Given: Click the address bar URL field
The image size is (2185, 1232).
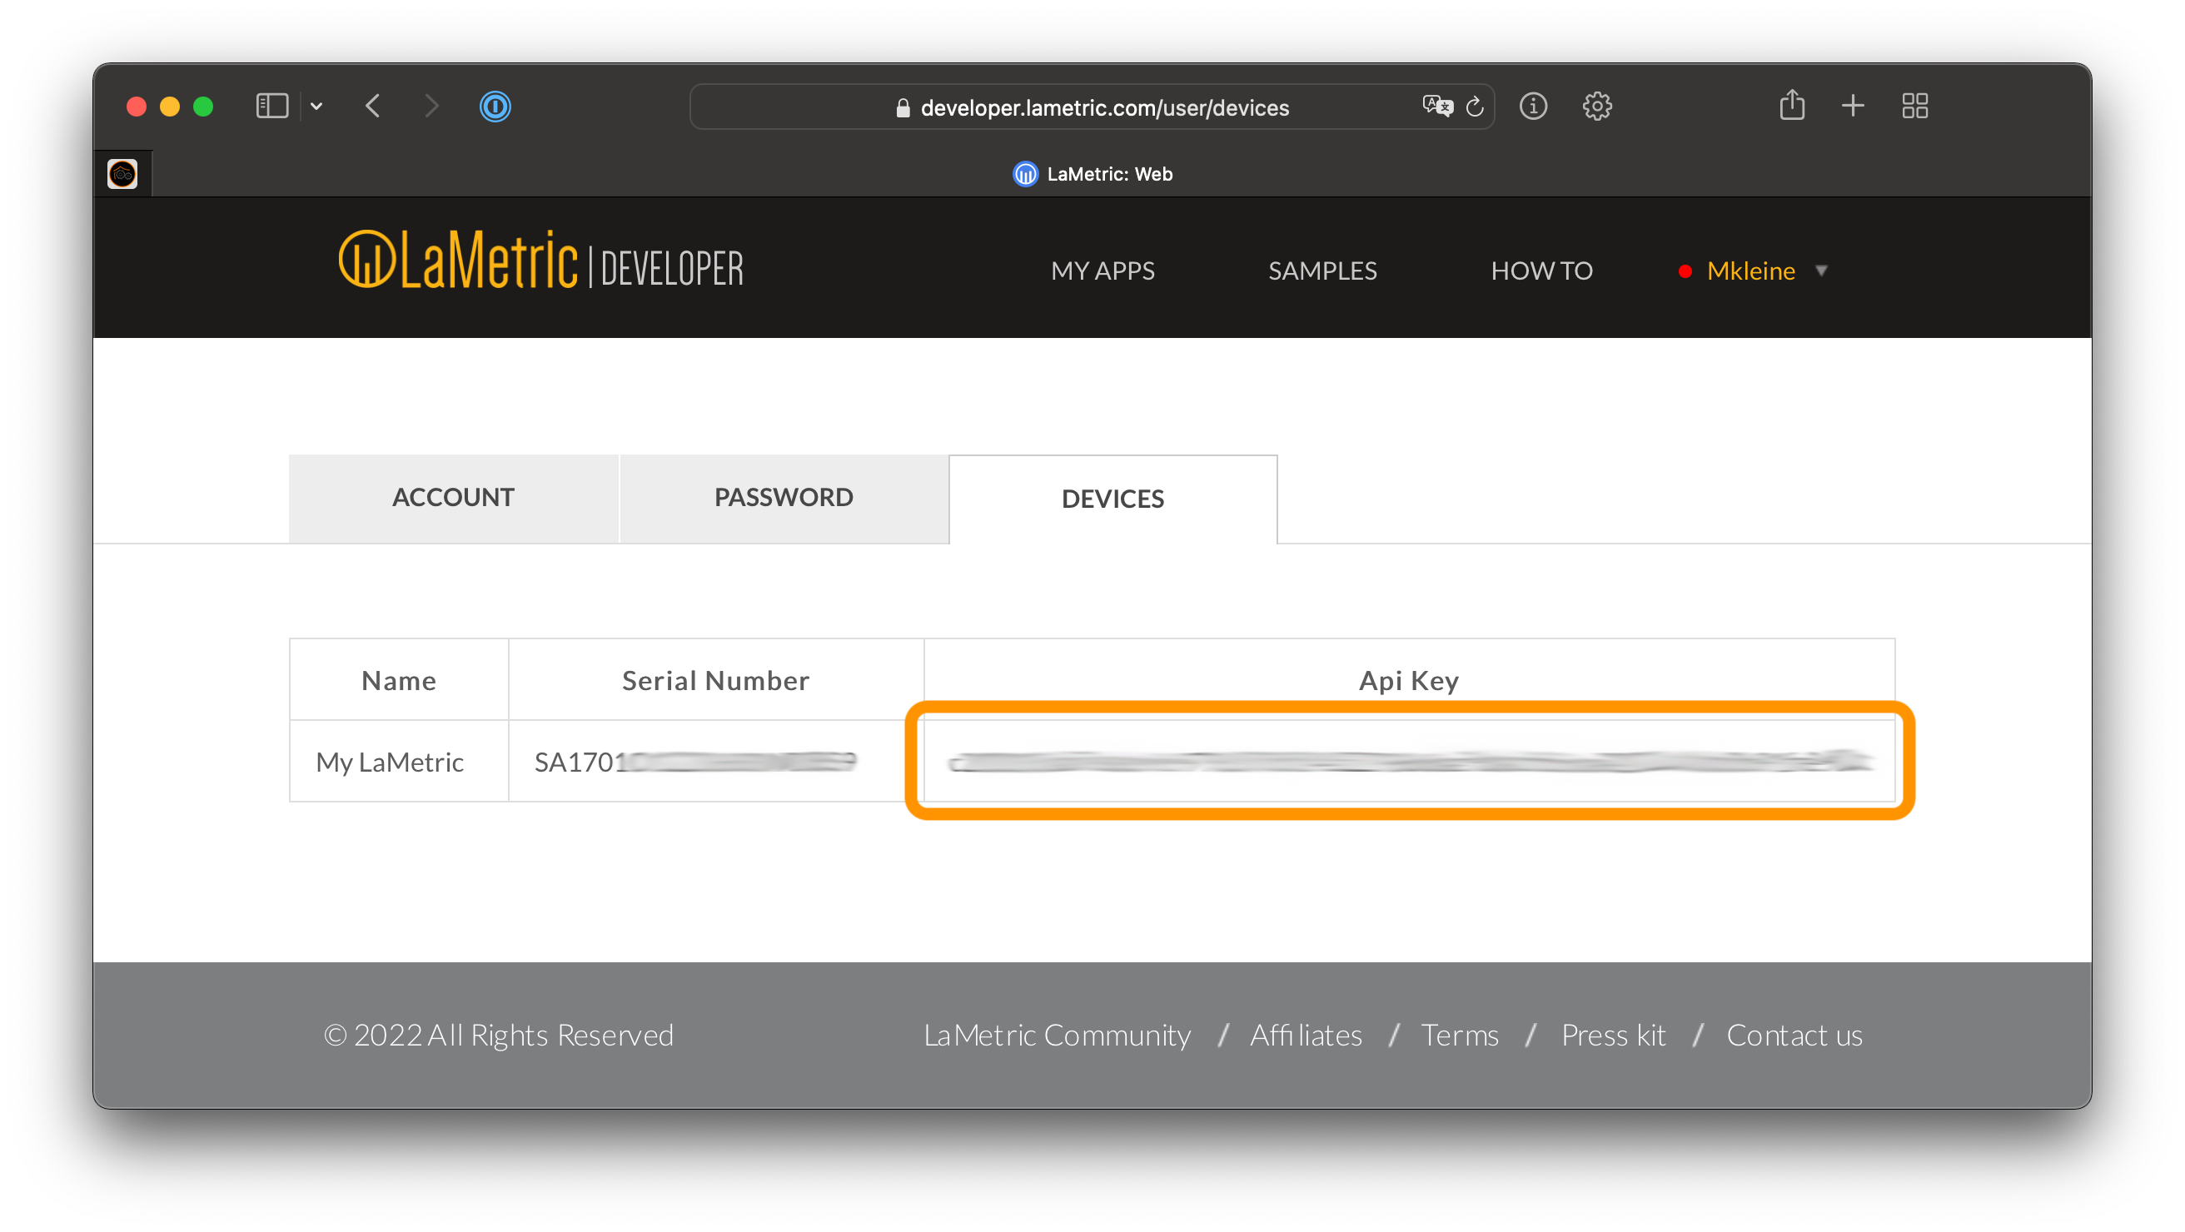Looking at the screenshot, I should tap(1092, 107).
